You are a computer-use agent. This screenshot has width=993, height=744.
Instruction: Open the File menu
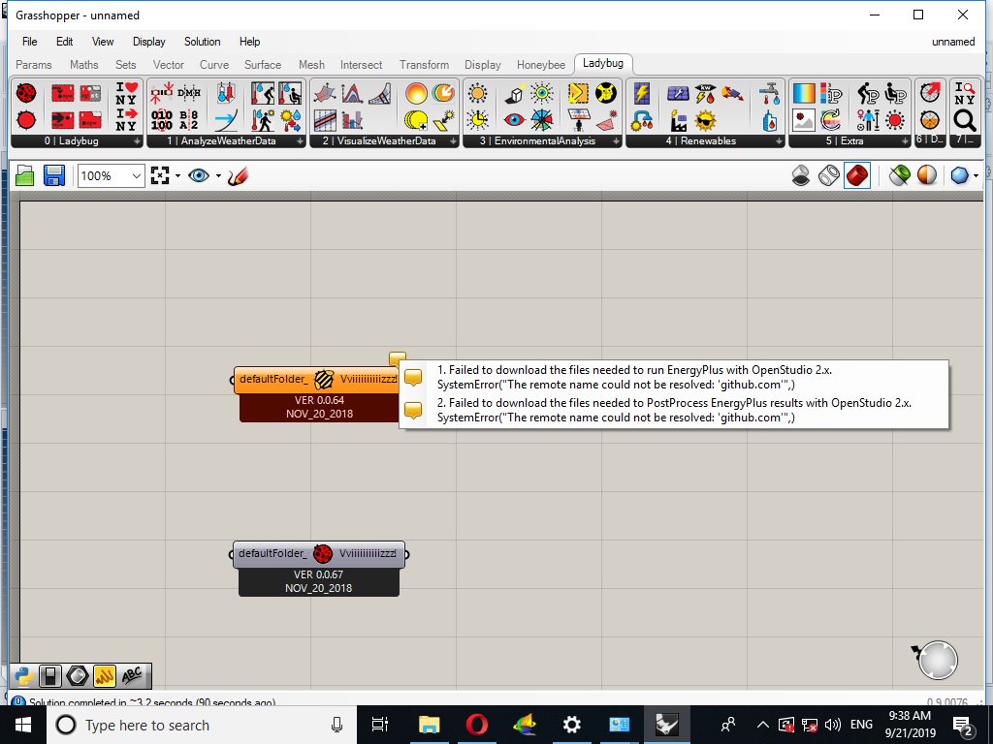pyautogui.click(x=30, y=42)
